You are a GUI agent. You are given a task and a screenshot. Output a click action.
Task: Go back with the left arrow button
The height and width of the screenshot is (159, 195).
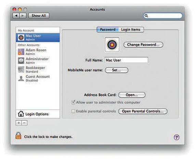pyautogui.click(x=16, y=16)
